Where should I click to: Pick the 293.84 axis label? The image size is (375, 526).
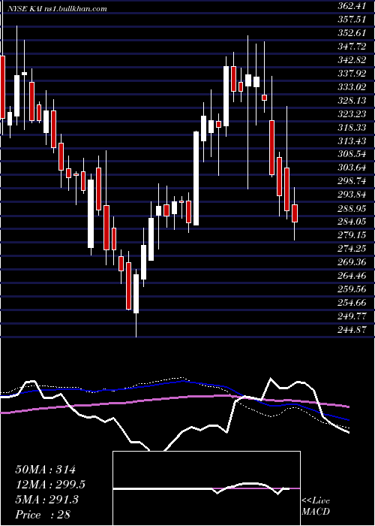[x=351, y=195]
